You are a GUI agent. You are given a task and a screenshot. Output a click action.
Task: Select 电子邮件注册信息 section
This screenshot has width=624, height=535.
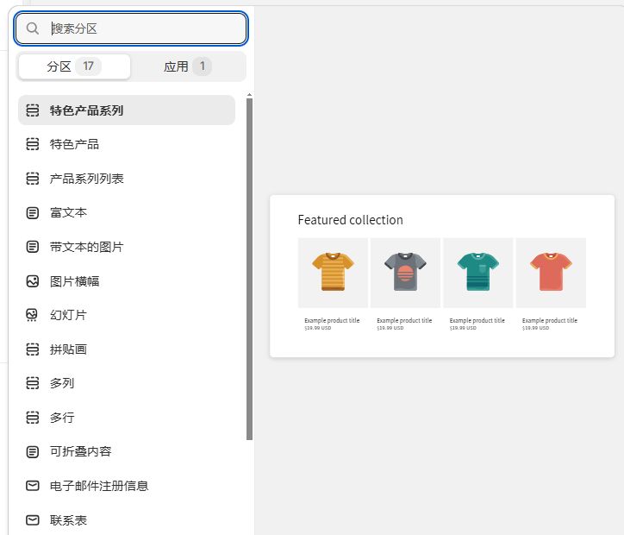tap(127, 486)
